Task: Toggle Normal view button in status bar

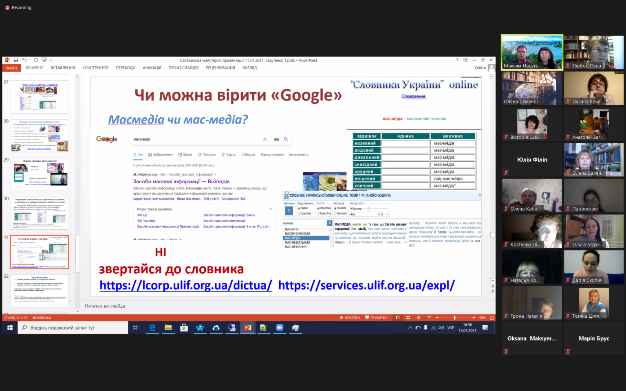Action: click(397, 318)
